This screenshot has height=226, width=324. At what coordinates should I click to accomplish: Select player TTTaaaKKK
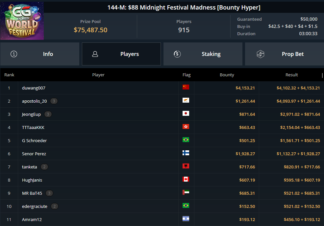click(33, 127)
